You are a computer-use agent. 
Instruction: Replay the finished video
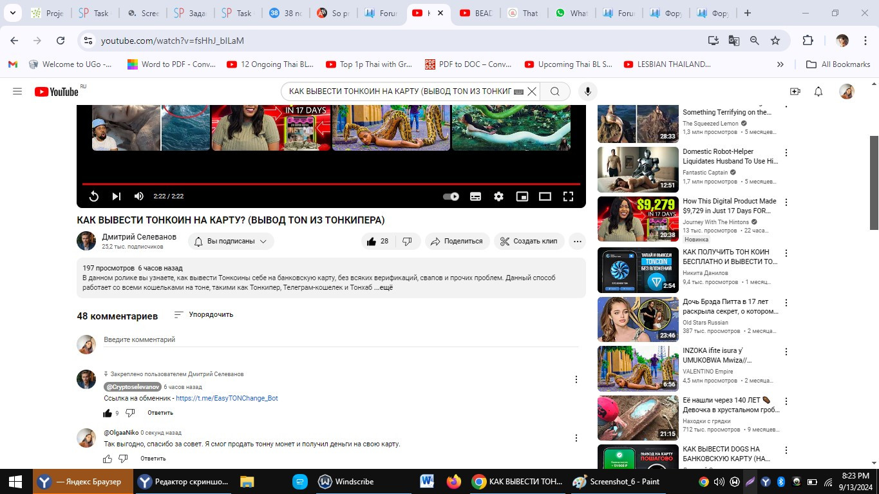click(93, 196)
